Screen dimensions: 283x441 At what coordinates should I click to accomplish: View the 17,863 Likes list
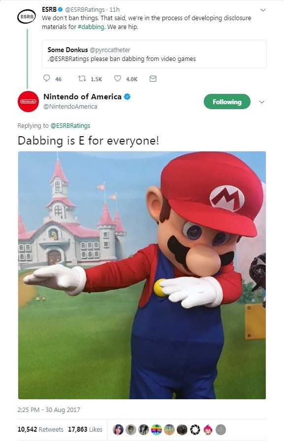coord(85,429)
